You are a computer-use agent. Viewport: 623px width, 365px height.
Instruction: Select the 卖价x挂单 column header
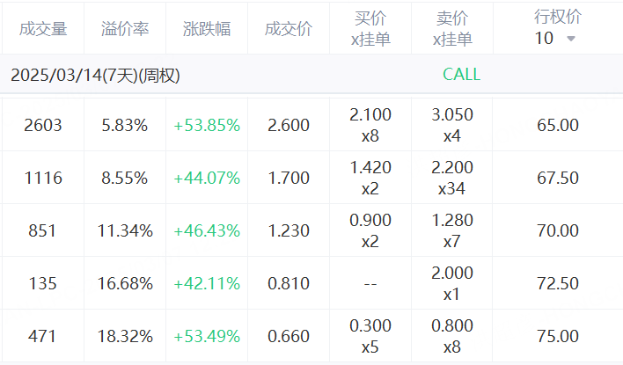tap(452, 29)
